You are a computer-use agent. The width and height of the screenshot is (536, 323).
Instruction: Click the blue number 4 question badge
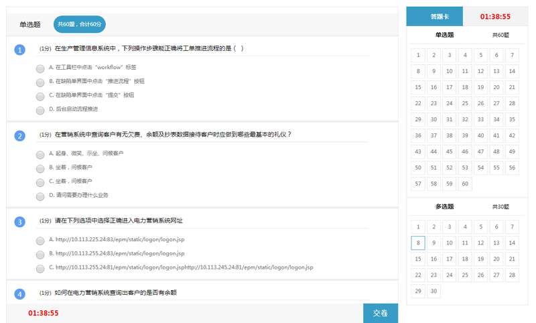pyautogui.click(x=19, y=294)
